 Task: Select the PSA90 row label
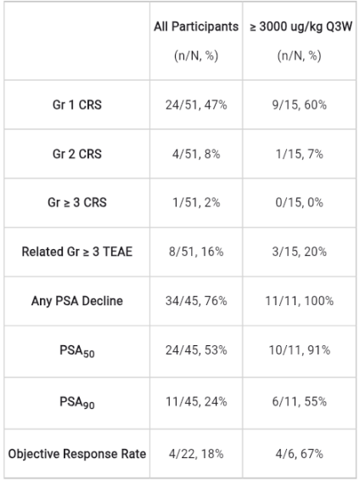tap(77, 402)
